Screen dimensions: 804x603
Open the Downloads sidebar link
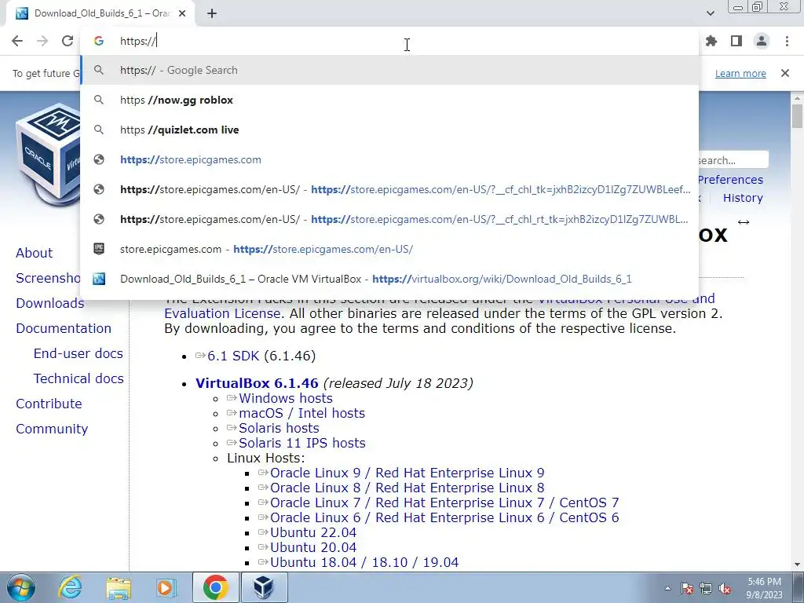coord(49,303)
